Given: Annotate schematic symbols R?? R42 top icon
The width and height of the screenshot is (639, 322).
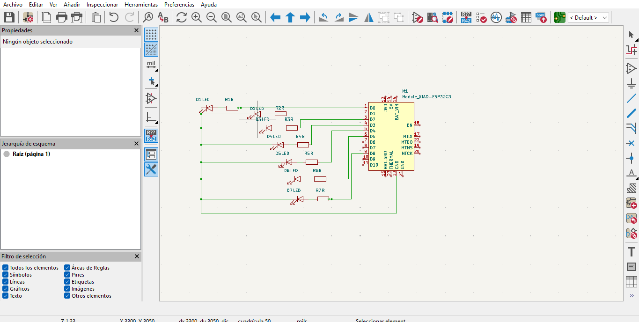Looking at the screenshot, I should (x=466, y=18).
